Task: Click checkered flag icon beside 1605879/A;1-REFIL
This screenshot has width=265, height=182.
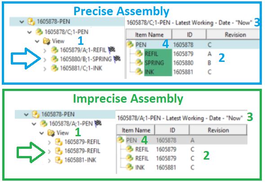Action: click(x=111, y=50)
